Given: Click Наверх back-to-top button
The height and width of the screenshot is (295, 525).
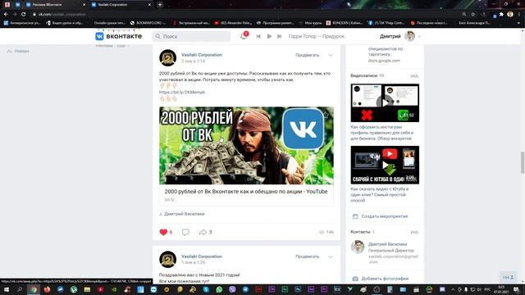Looking at the screenshot, I should 18,51.
